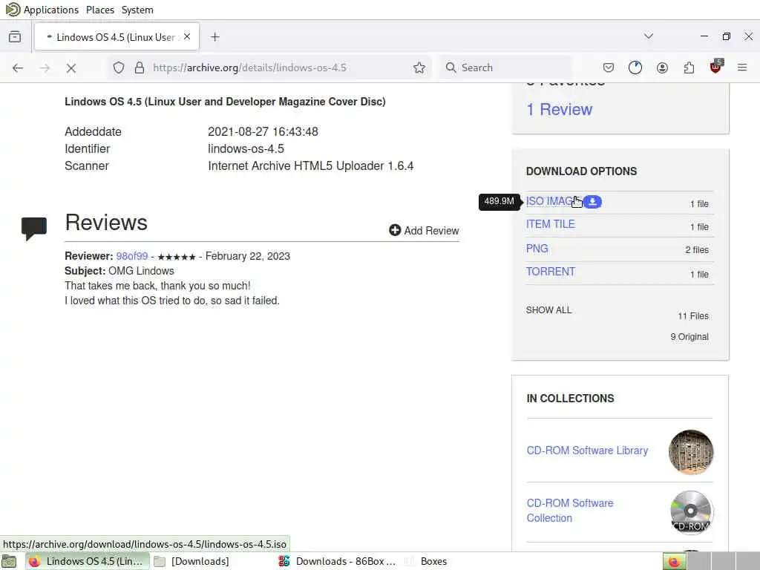This screenshot has width=760, height=570.
Task: Open the Pocket save icon
Action: tap(609, 68)
